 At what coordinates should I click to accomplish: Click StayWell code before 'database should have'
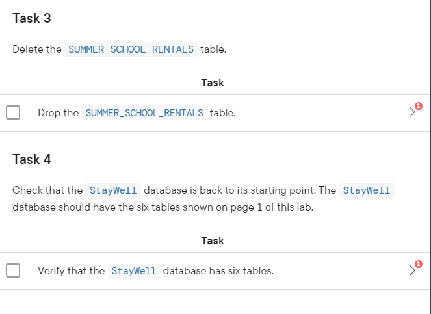click(x=367, y=190)
